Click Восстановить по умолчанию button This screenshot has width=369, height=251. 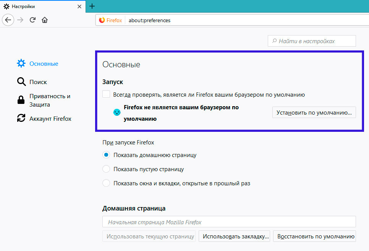click(315, 236)
